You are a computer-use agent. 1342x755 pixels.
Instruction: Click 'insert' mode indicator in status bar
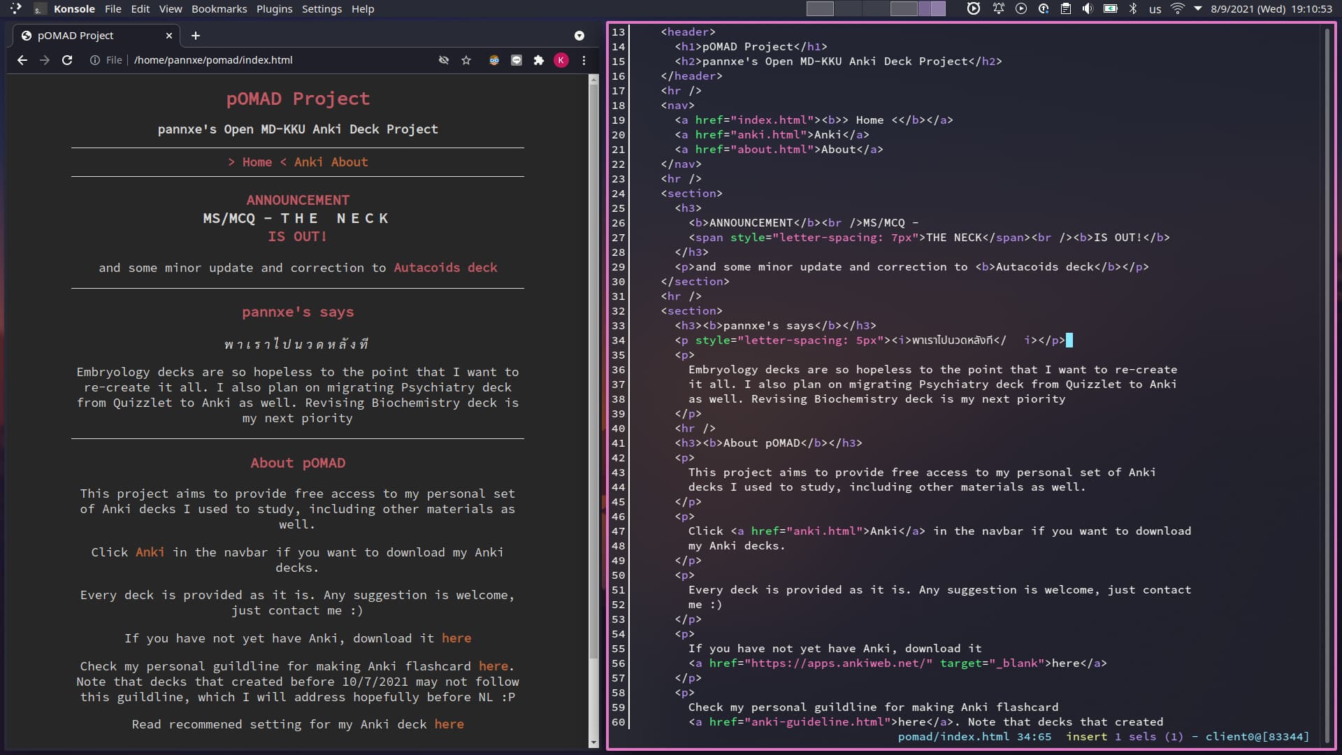1086,737
